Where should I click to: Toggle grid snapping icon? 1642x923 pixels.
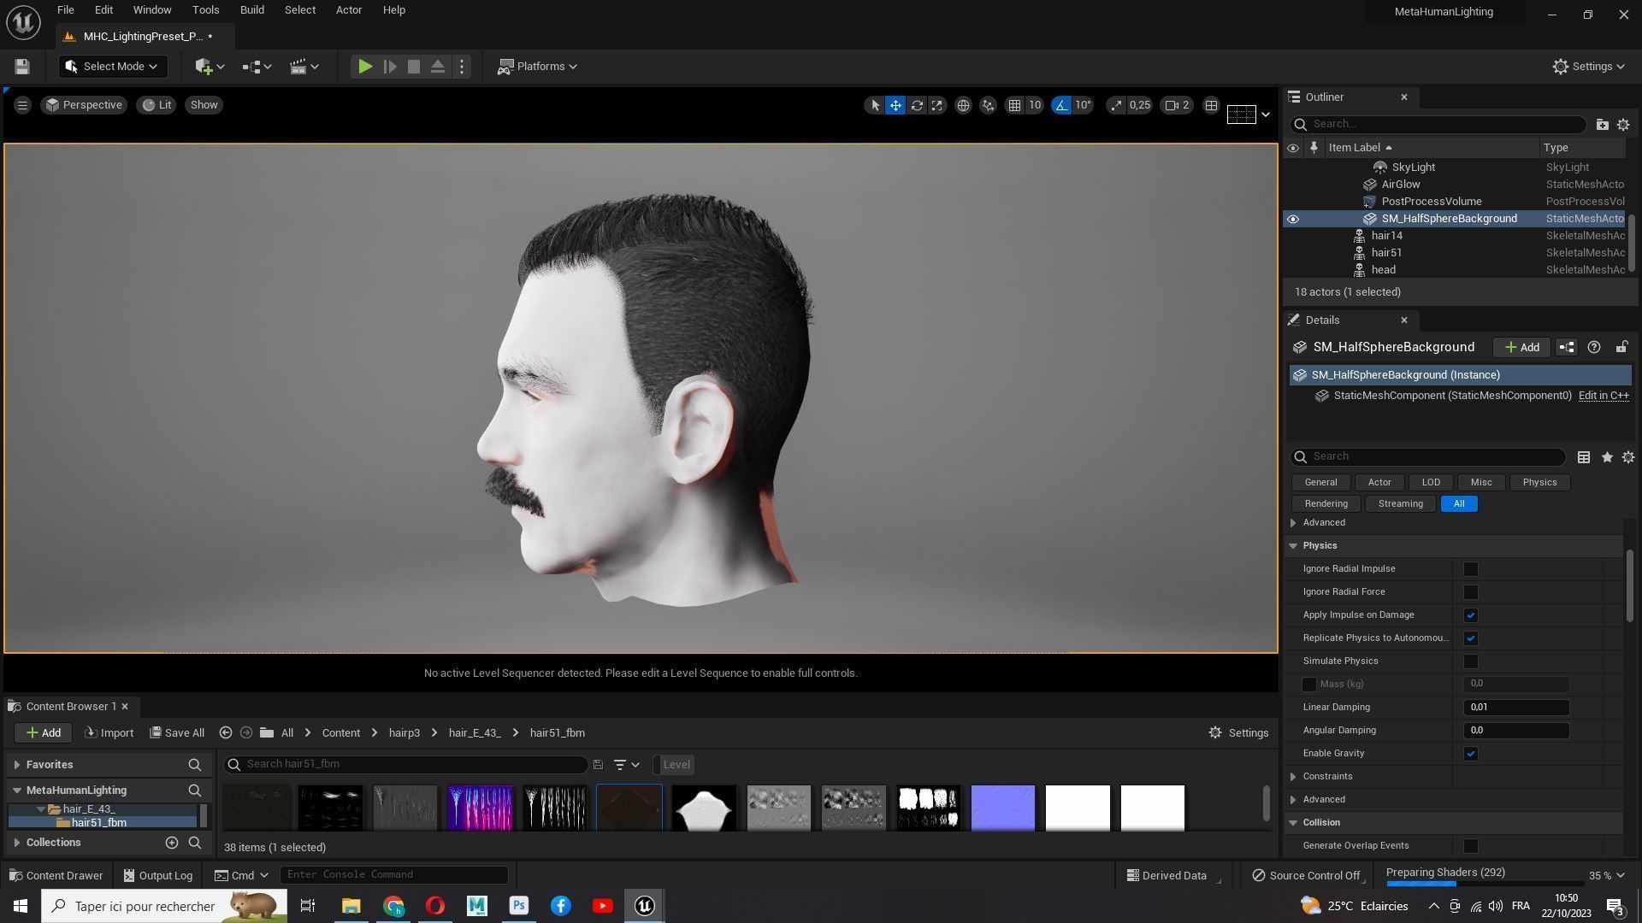click(x=1014, y=105)
